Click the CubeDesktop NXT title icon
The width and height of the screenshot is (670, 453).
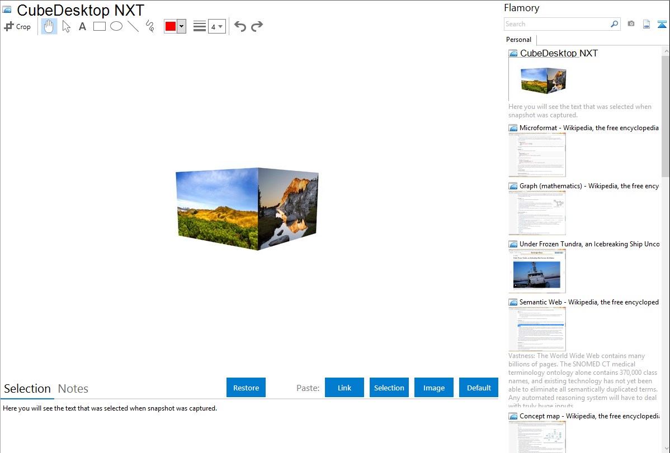coord(7,9)
